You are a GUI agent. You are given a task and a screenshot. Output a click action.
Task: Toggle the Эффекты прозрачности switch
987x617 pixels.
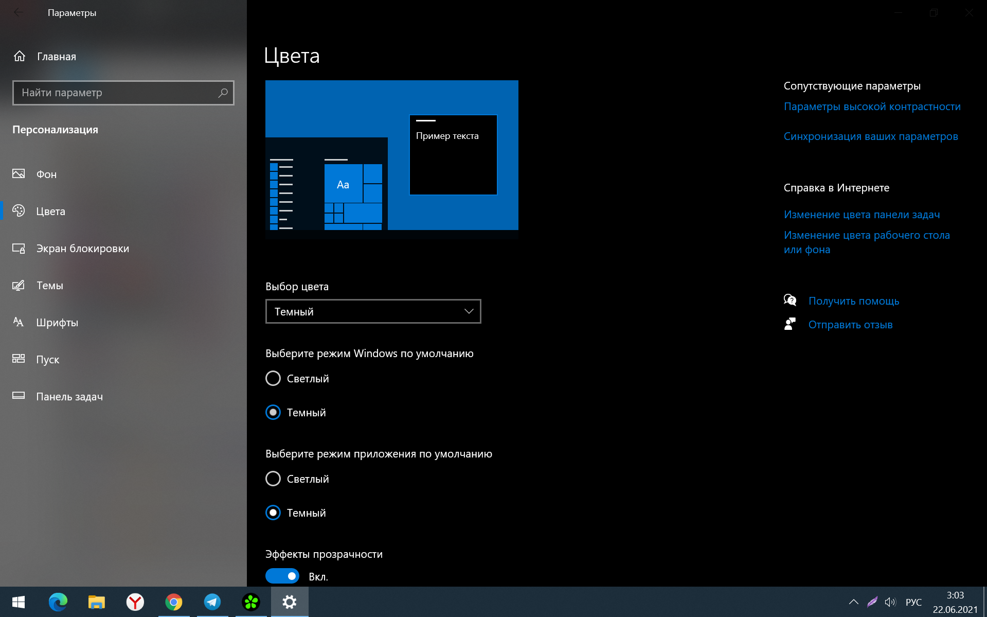point(282,576)
